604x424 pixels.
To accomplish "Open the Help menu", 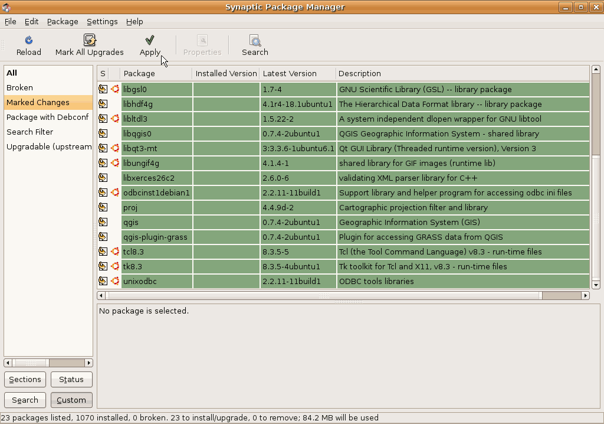I will 134,22.
